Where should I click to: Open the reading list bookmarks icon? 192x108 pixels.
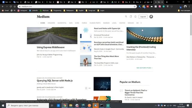click(131, 16)
